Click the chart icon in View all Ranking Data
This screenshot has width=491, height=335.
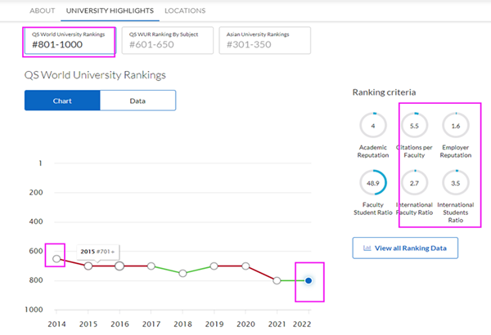click(367, 248)
